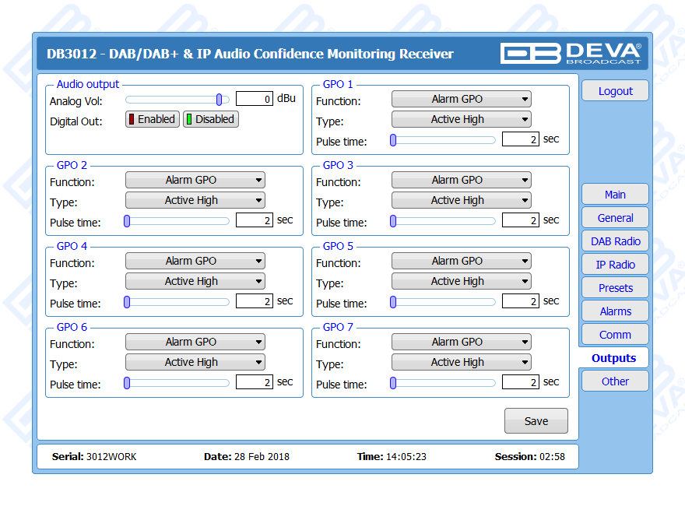The image size is (685, 506).
Task: Open the DAB Radio tab
Action: (615, 241)
